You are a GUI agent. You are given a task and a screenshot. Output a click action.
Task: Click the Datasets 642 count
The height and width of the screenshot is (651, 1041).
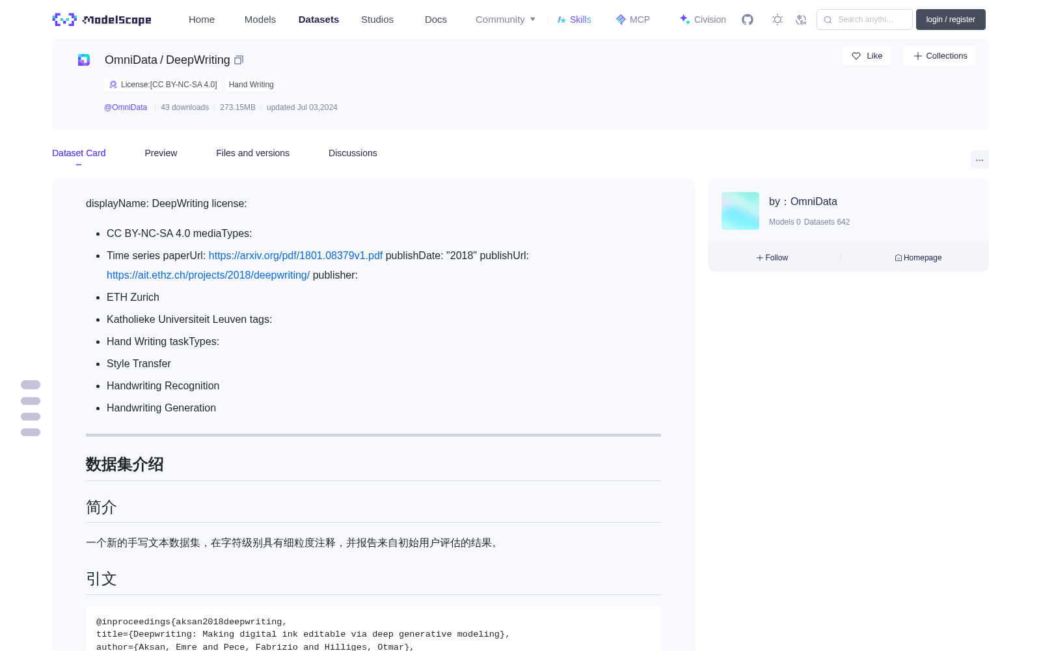pyautogui.click(x=827, y=222)
